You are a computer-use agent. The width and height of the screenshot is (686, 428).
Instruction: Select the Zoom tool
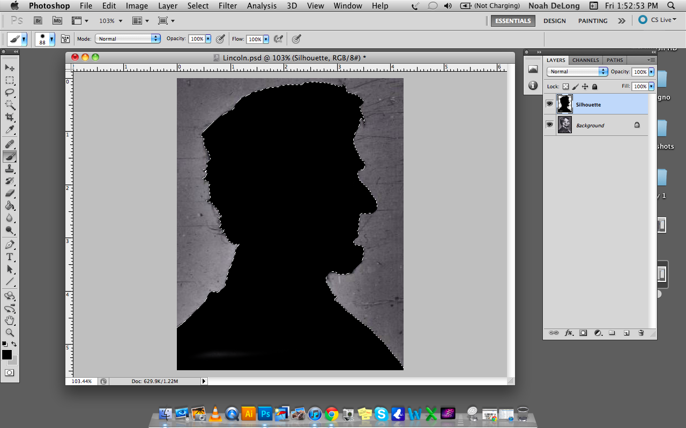[x=10, y=332]
